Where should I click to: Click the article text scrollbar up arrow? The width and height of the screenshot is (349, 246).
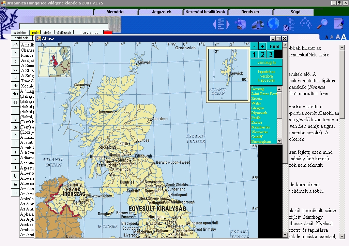(342, 47)
